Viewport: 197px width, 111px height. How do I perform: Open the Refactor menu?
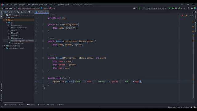tap(35, 5)
